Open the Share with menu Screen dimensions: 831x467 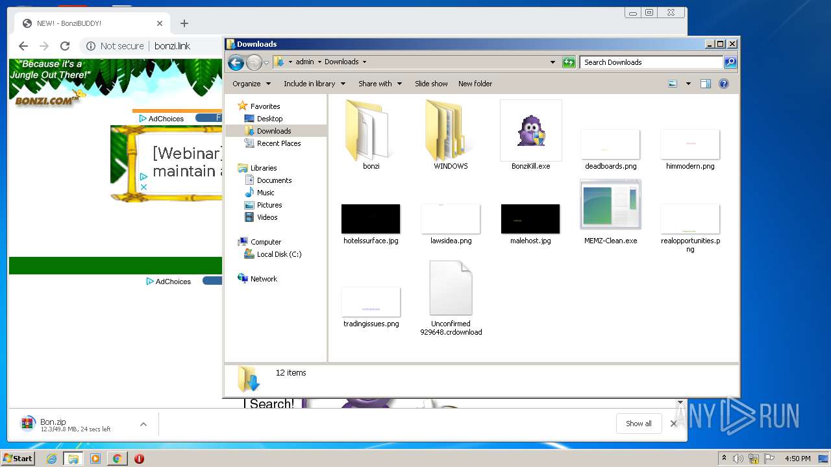[380, 84]
